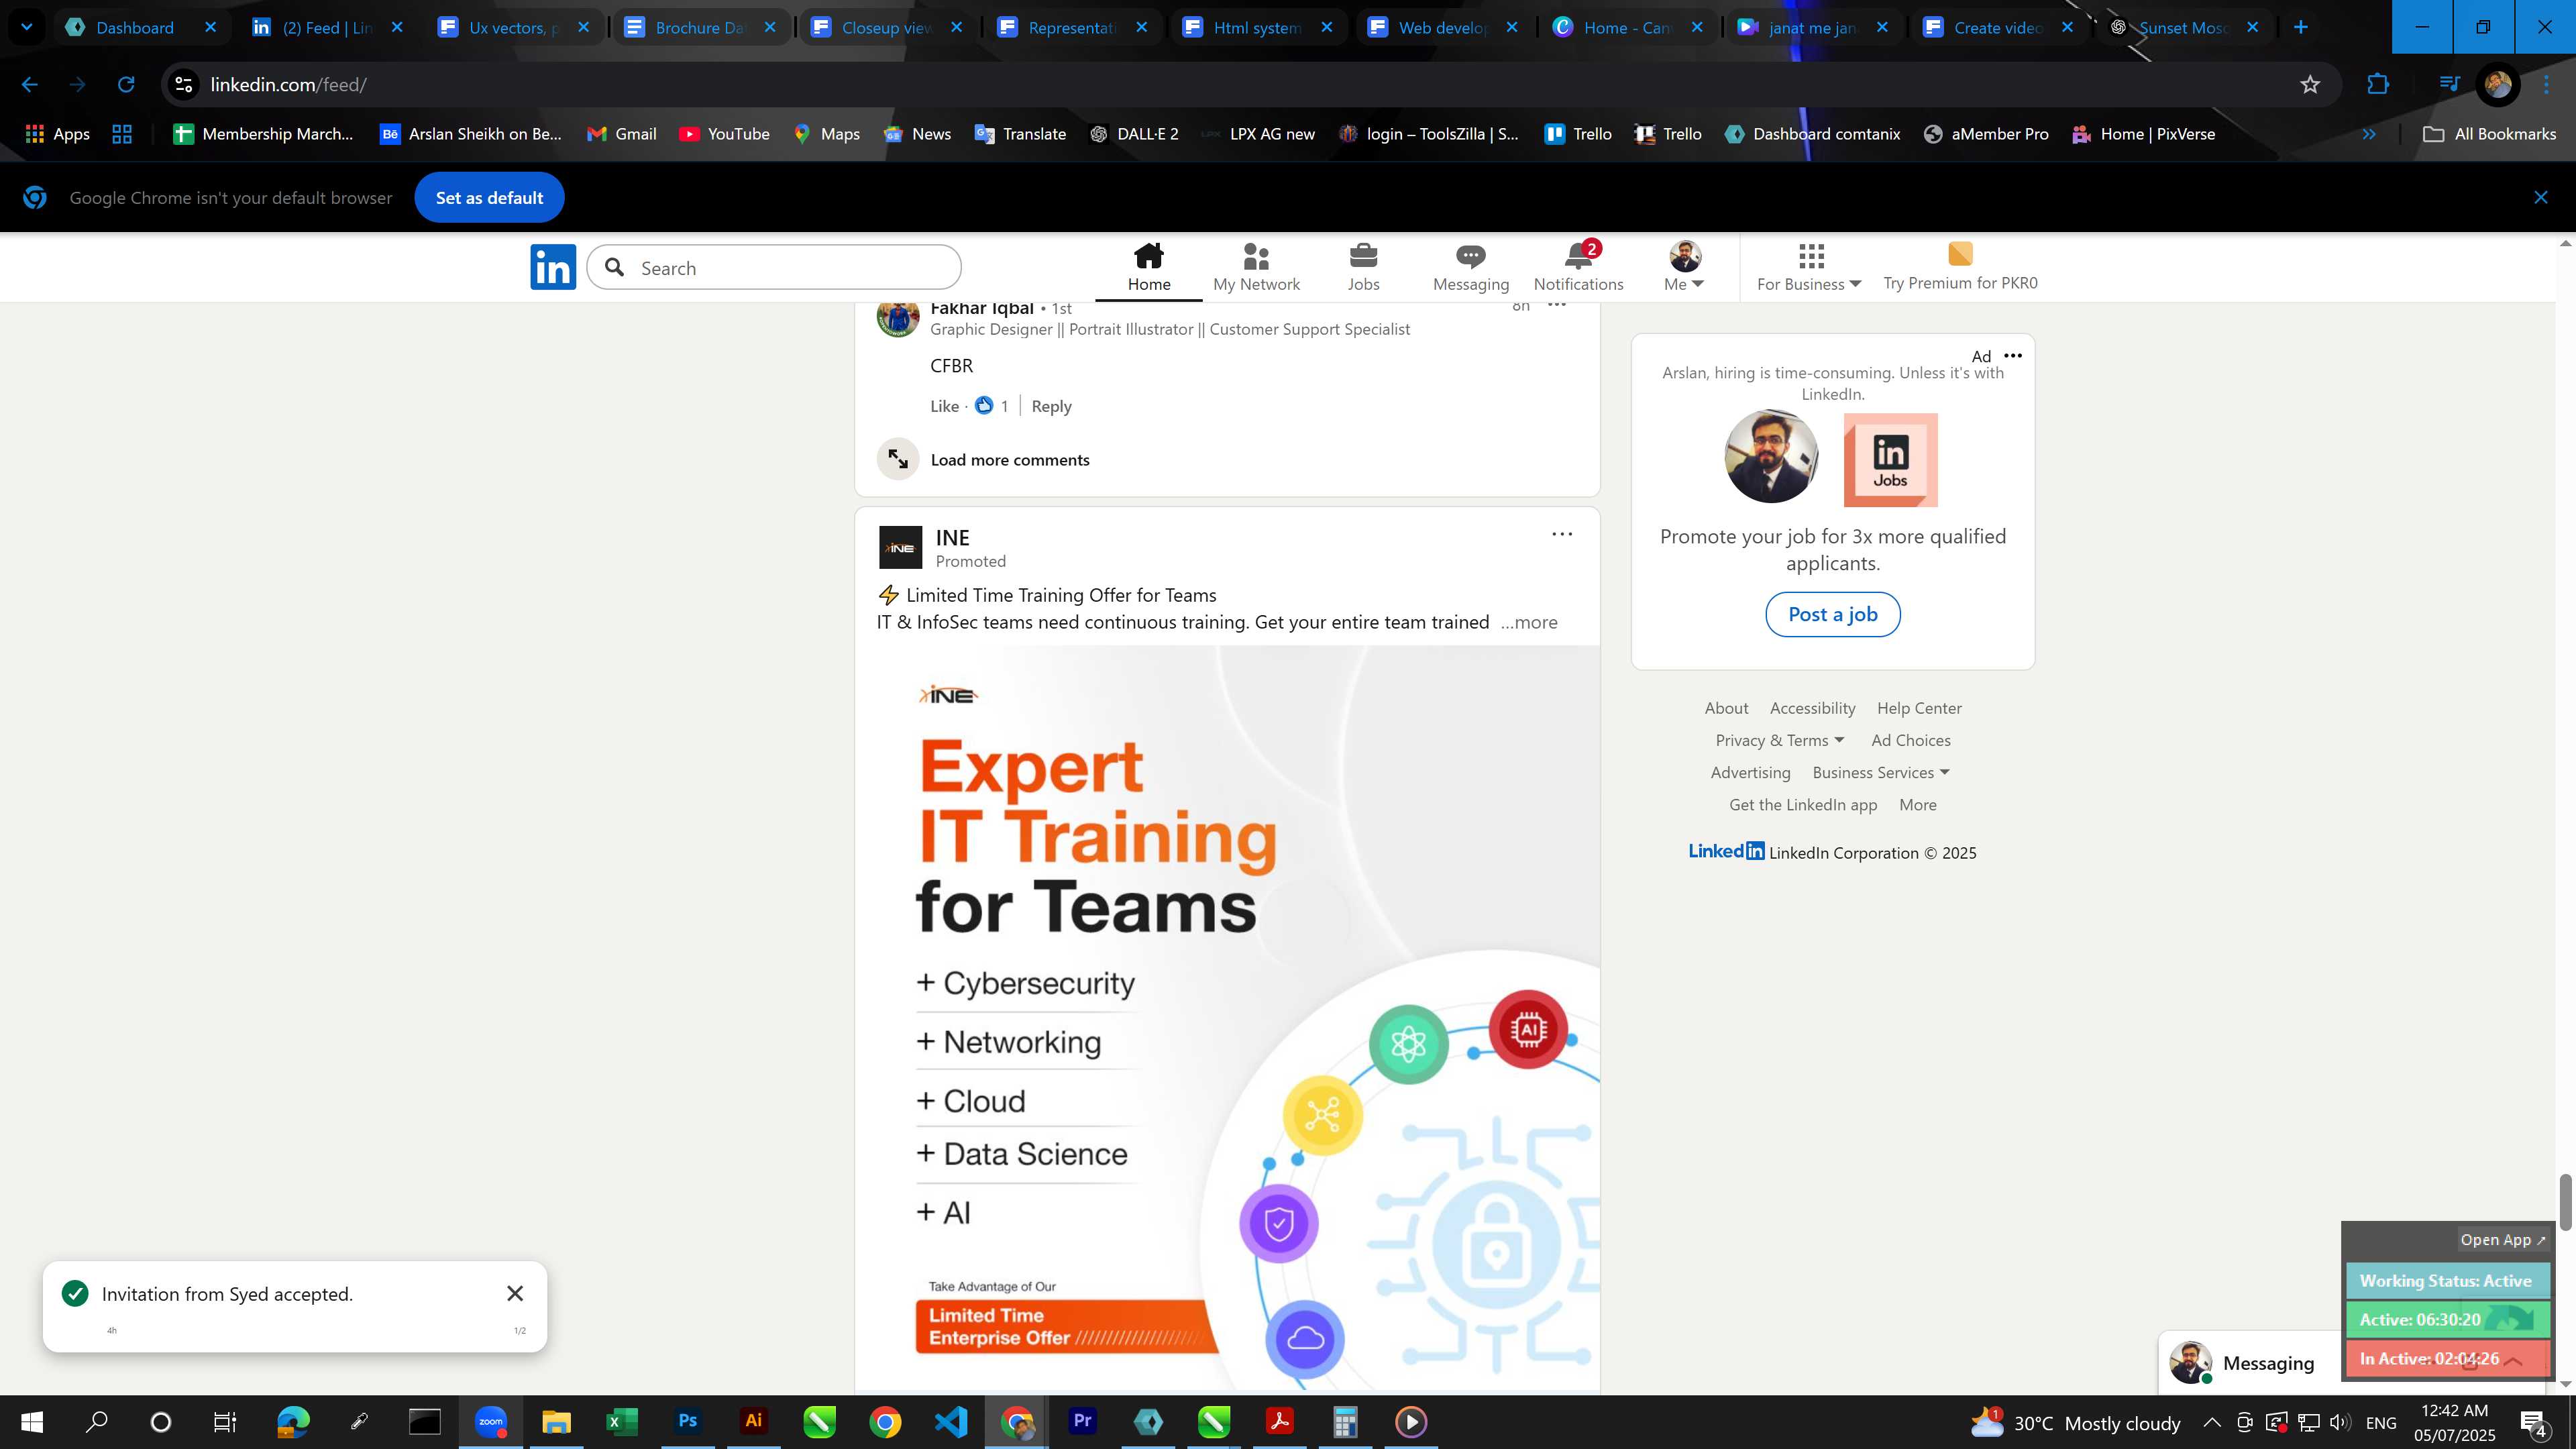Click the Expert IT Training ad image
This screenshot has height=1449, width=2576.
[1227, 1018]
